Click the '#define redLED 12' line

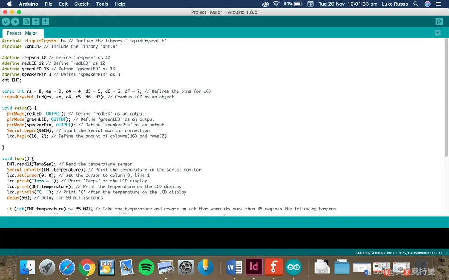53,63
